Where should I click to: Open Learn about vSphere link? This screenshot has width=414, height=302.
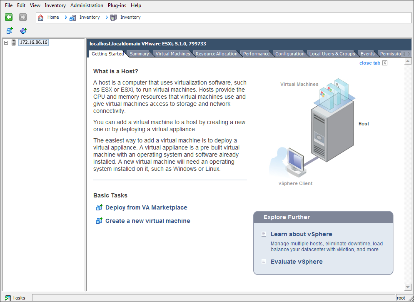(x=301, y=234)
